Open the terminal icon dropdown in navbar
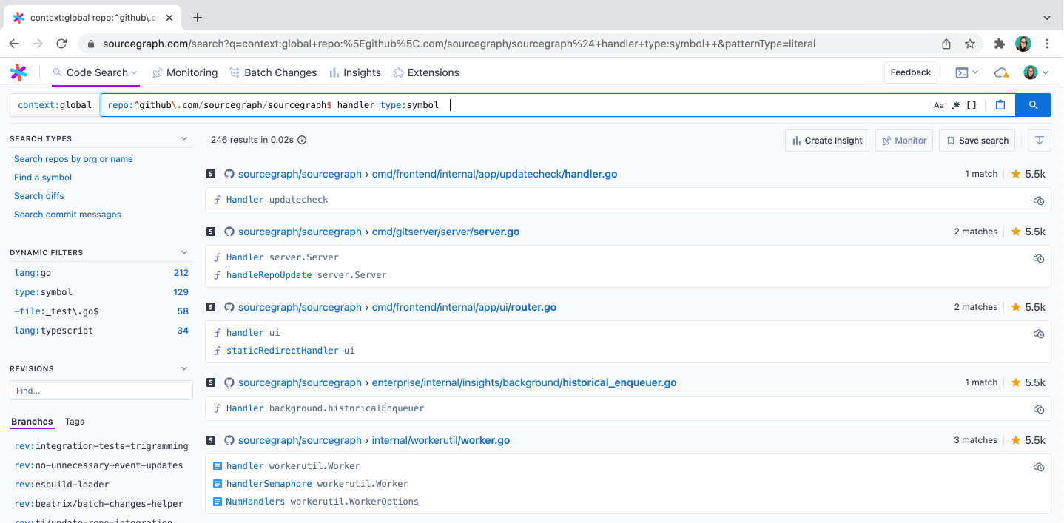The image size is (1064, 523). pyautogui.click(x=966, y=72)
